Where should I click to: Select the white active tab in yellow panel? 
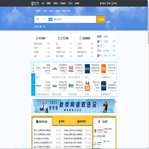coord(42,121)
